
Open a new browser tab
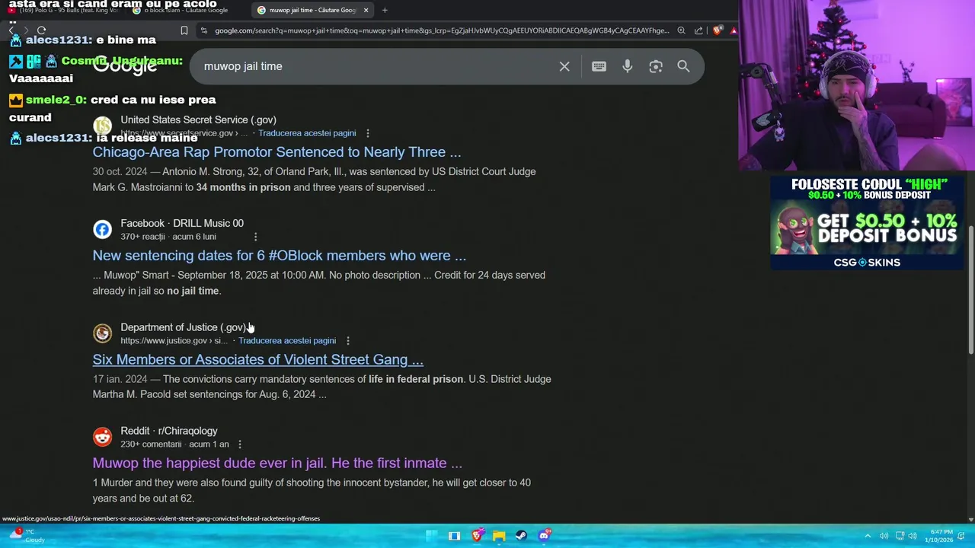385,10
